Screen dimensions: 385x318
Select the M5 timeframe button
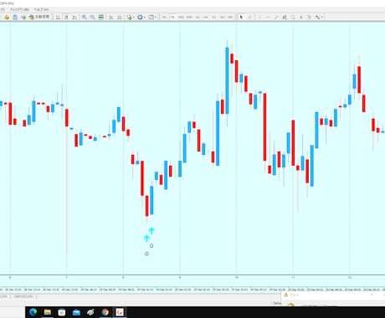(x=172, y=18)
